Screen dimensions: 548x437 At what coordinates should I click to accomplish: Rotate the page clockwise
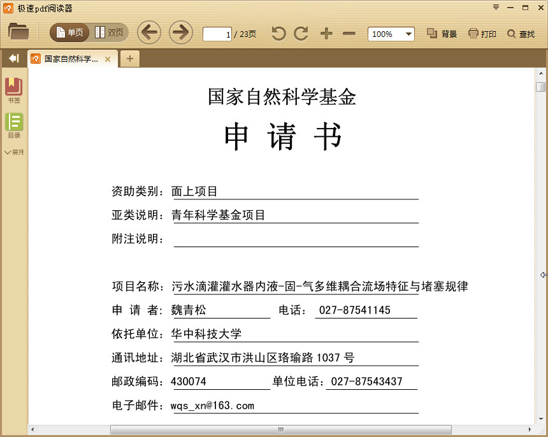pos(299,32)
